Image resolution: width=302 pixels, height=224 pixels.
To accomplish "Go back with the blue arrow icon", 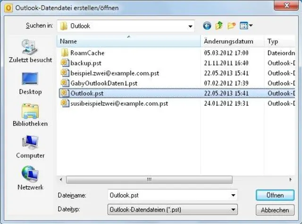I will pyautogui.click(x=207, y=26).
